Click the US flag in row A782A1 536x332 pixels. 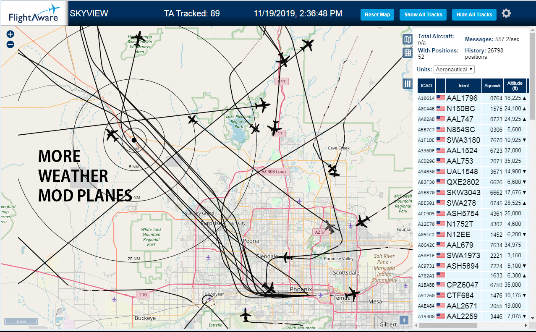(x=441, y=275)
